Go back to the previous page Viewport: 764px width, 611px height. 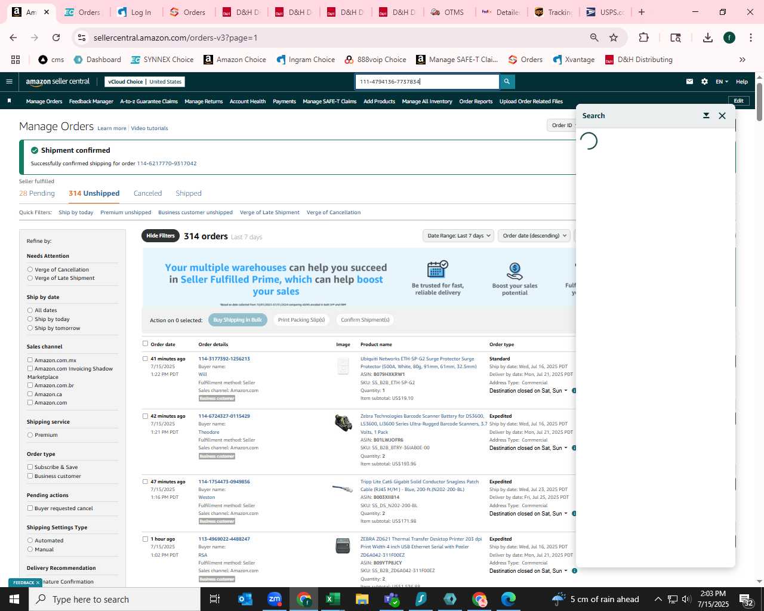[x=13, y=38]
